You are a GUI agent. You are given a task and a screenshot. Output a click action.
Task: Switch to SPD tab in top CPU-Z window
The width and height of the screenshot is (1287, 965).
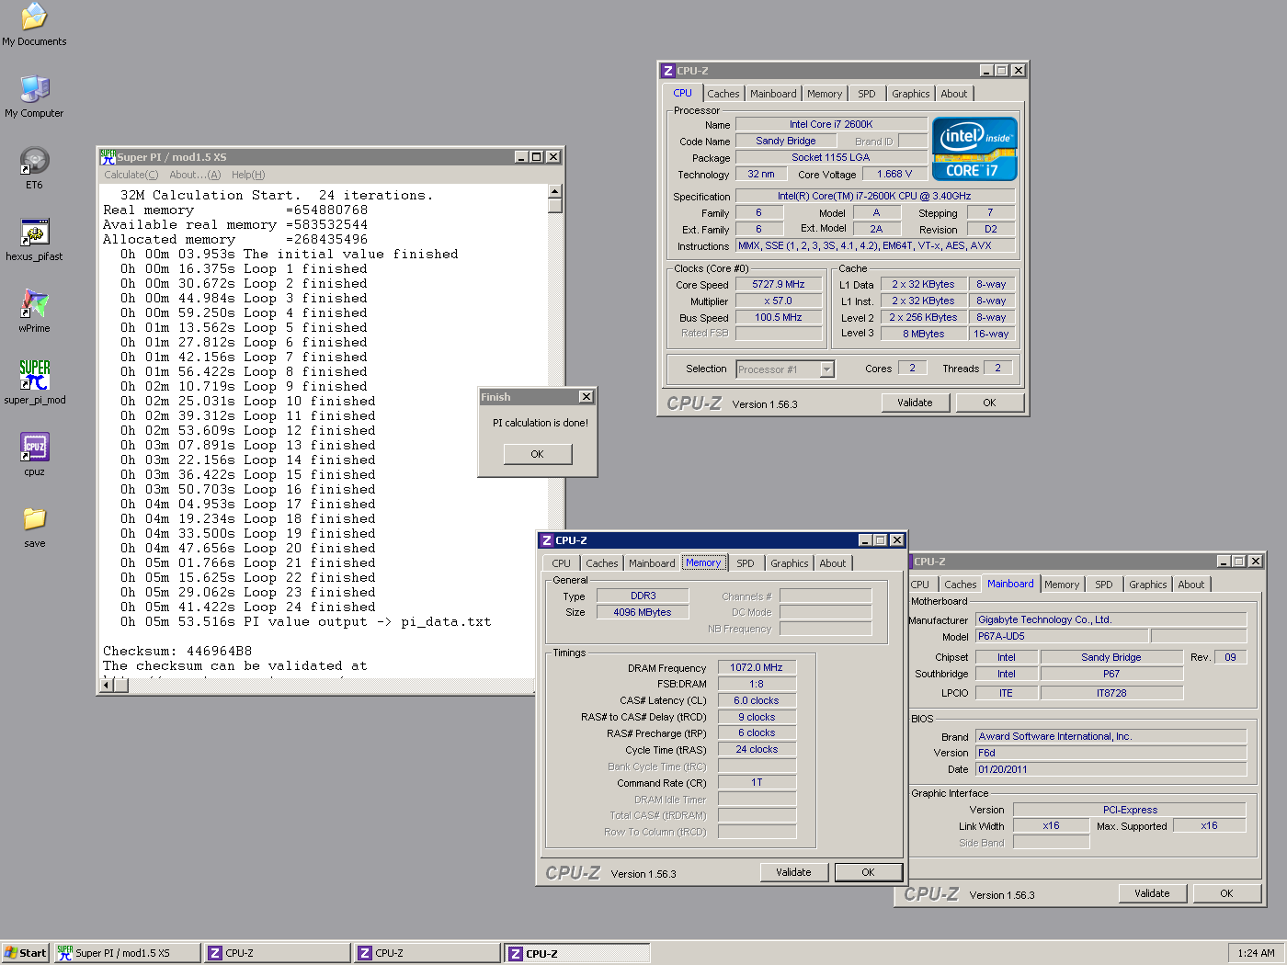[867, 94]
